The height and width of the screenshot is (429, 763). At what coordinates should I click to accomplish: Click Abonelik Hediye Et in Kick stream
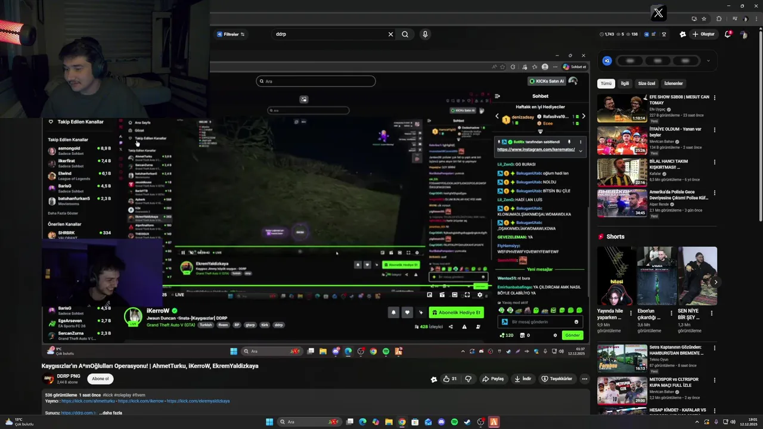click(456, 312)
